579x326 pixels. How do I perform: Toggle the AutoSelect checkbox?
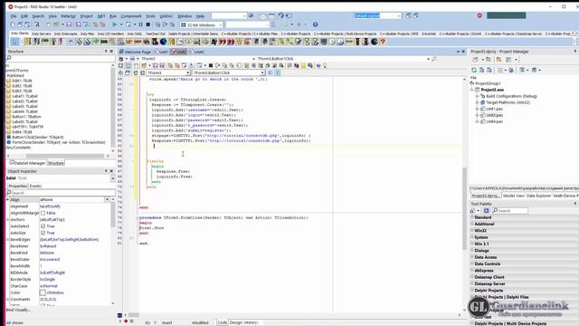coord(43,226)
